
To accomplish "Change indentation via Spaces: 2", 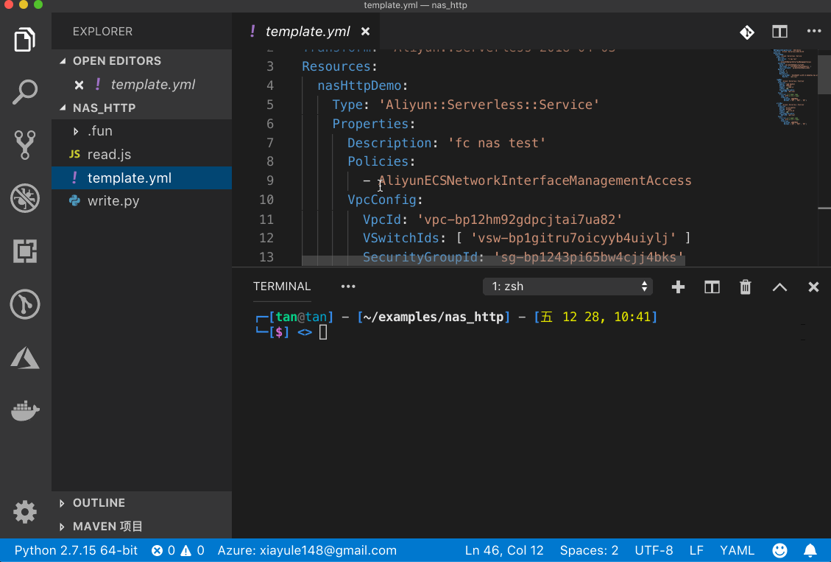I will pyautogui.click(x=589, y=550).
